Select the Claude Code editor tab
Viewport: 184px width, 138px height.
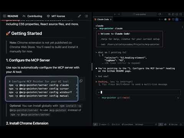[103, 20]
